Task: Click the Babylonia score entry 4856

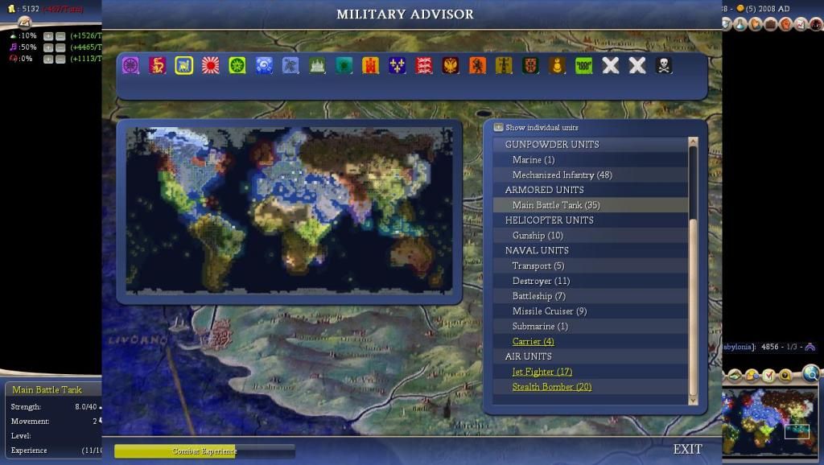Action: (769, 347)
